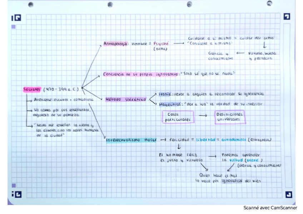This screenshot has width=303, height=214.
Task: Click the highlighted "ignorancia" in the bottom line
Action: point(232,181)
